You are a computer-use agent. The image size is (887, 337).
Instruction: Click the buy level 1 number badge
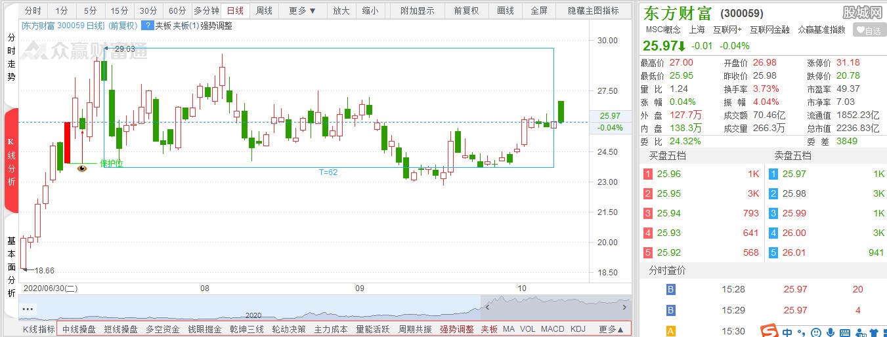pos(647,174)
